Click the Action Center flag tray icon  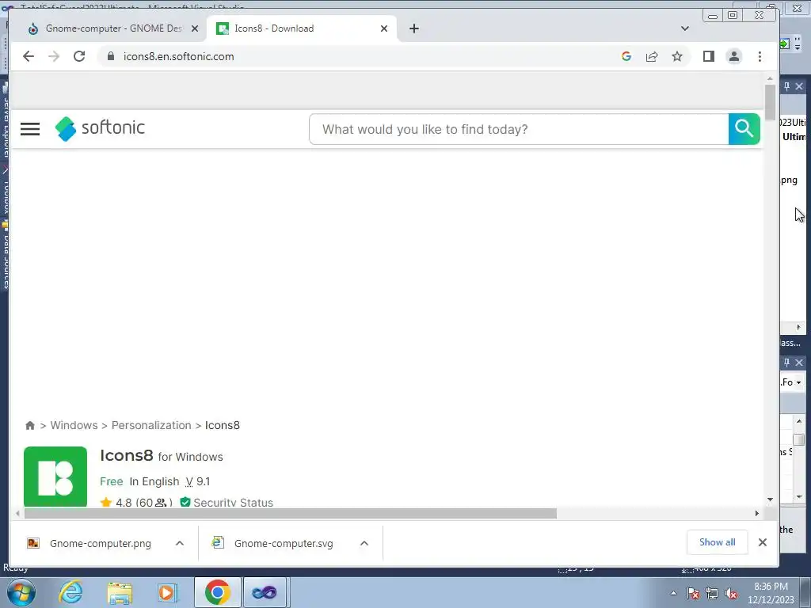(x=693, y=593)
